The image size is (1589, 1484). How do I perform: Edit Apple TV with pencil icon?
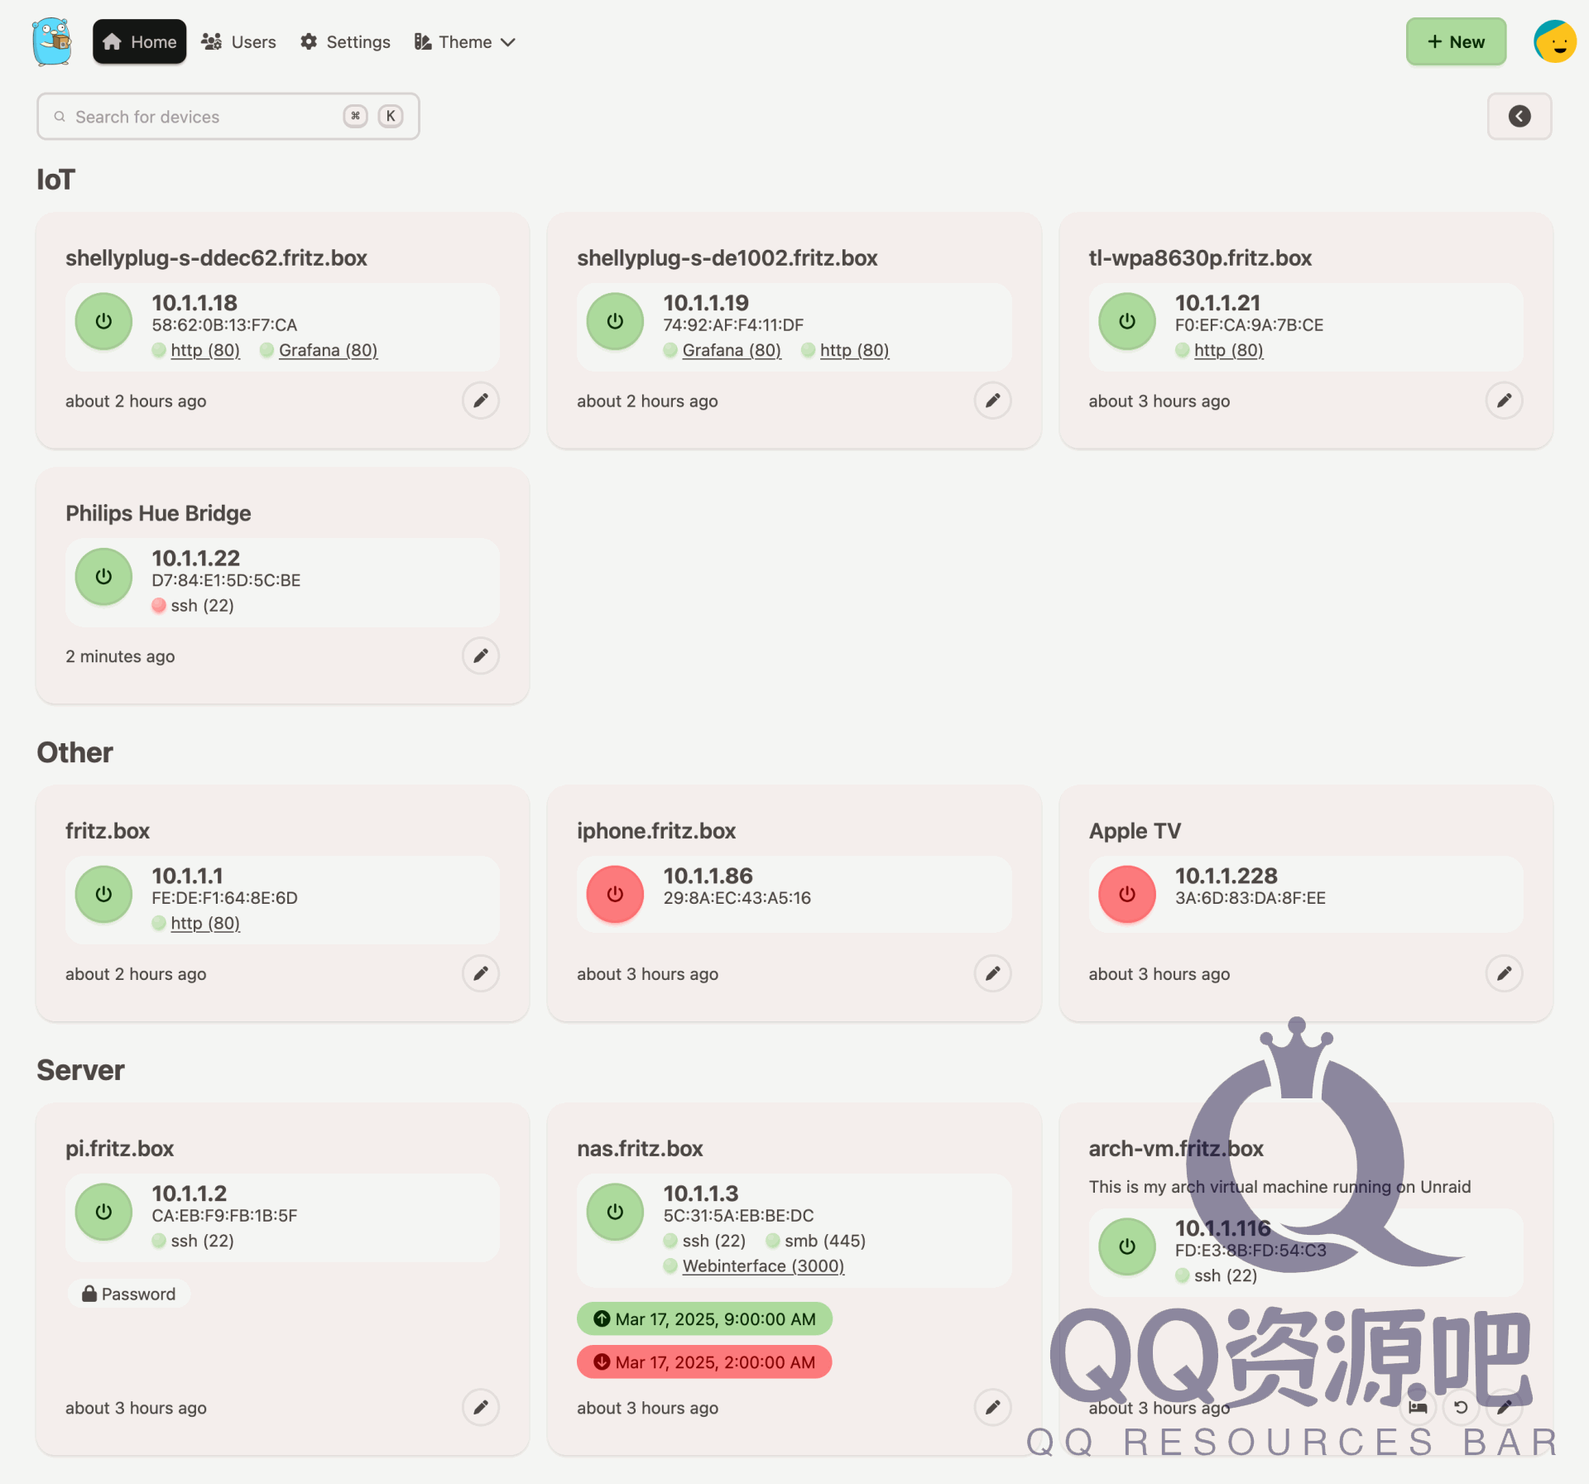pyautogui.click(x=1504, y=973)
